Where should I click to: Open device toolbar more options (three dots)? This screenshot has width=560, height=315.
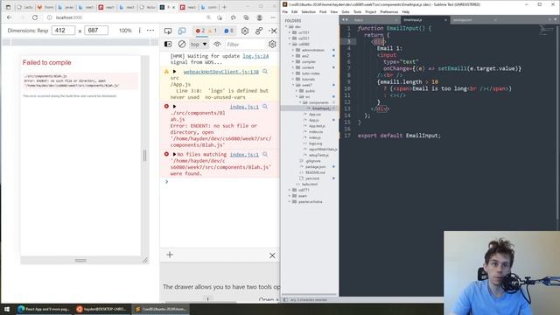pos(150,31)
